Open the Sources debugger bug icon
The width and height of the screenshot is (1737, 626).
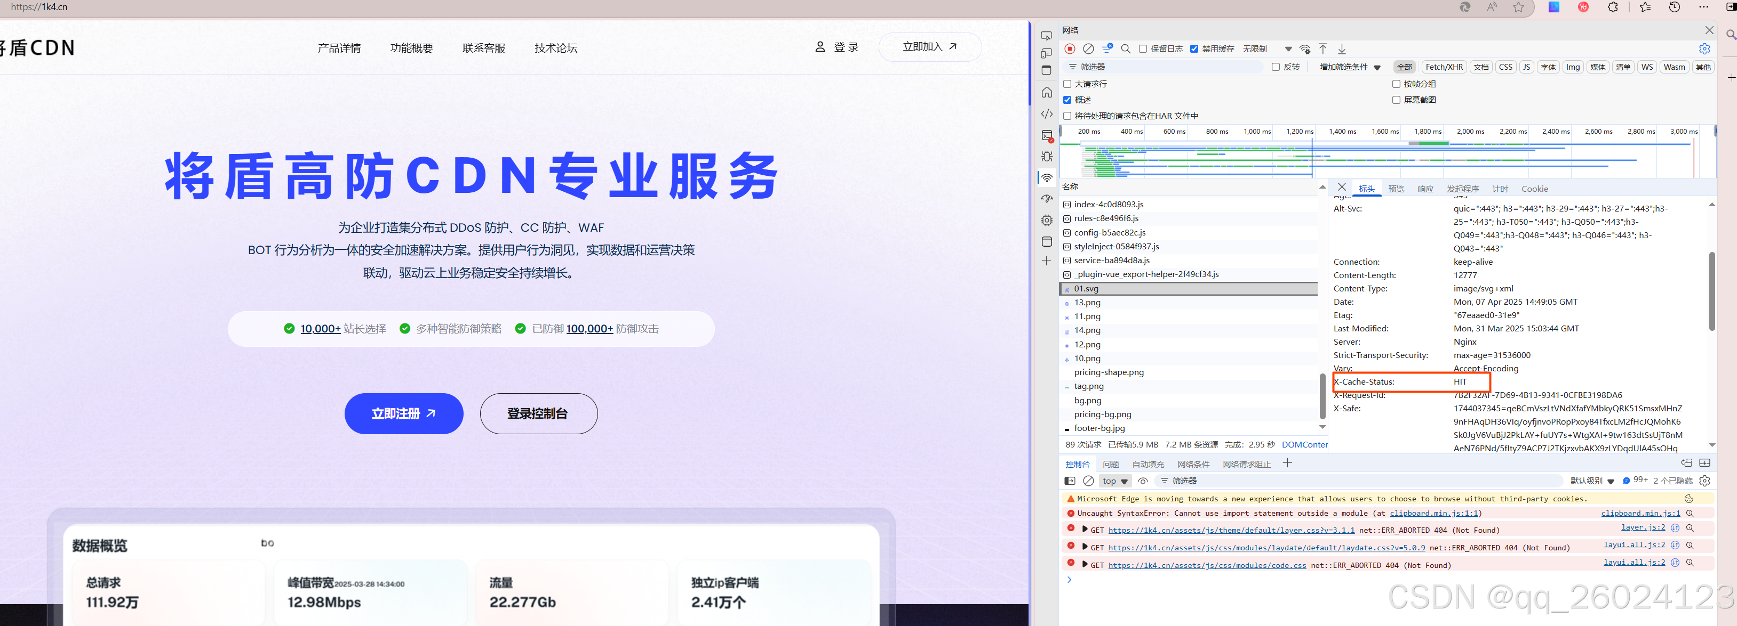tap(1047, 156)
